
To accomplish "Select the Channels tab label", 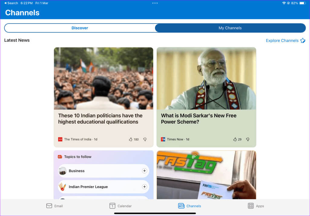I will pos(194,206).
